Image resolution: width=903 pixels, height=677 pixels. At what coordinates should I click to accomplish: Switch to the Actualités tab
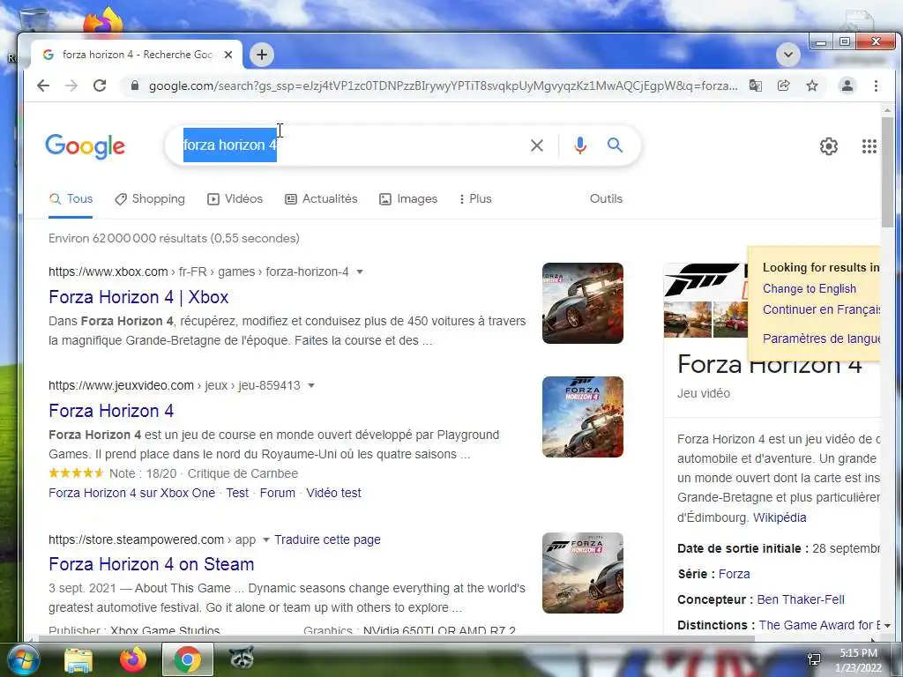[321, 199]
